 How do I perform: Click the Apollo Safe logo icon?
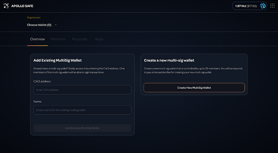point(6,6)
